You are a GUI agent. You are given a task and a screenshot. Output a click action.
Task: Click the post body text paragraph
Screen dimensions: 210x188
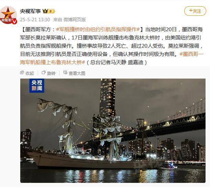(112, 46)
